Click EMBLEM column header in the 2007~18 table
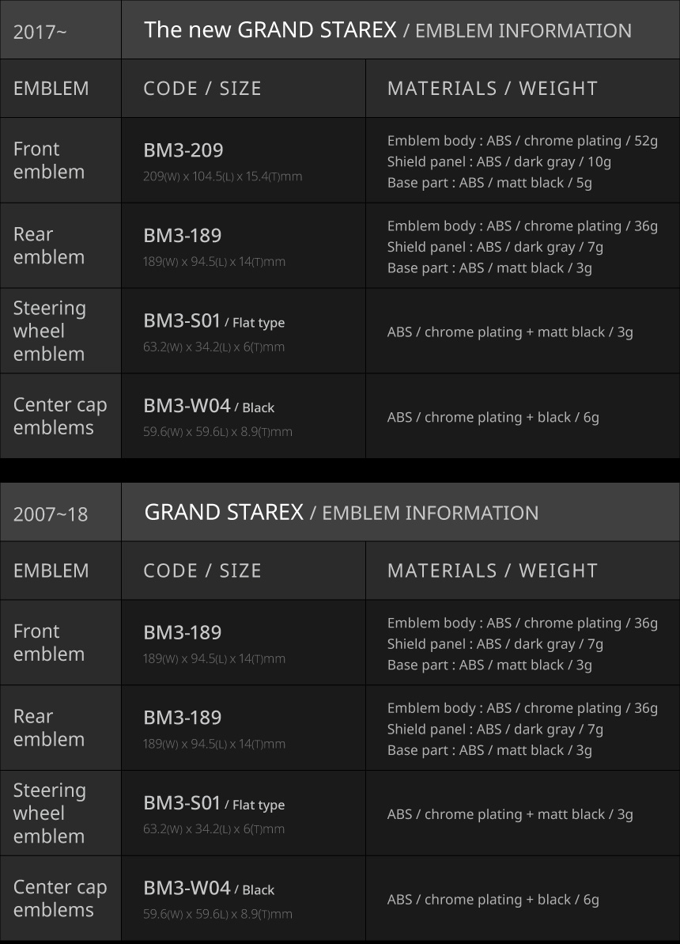680x944 pixels. click(51, 571)
